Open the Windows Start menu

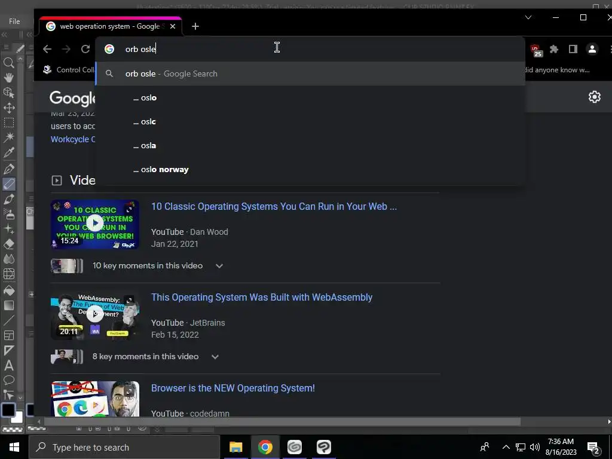pos(14,447)
